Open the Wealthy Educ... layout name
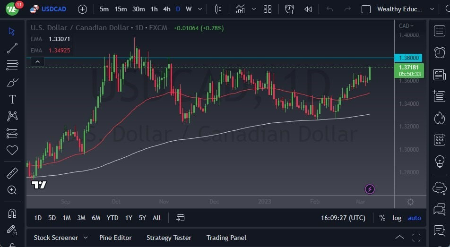This screenshot has width=450, height=247. point(399,9)
